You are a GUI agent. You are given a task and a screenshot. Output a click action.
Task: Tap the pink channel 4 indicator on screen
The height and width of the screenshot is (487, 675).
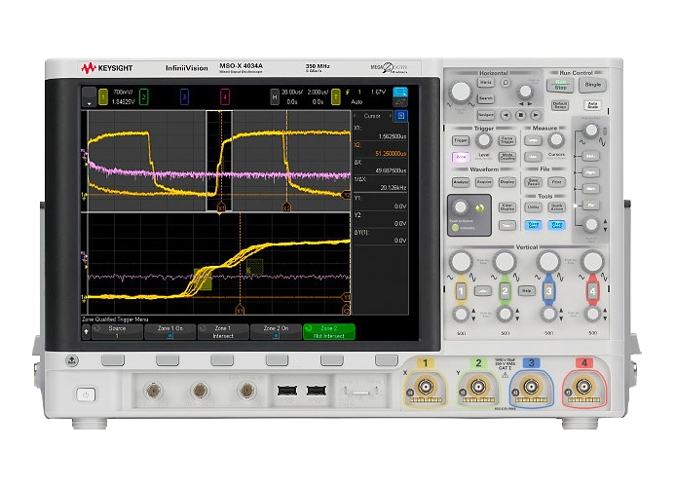(225, 96)
